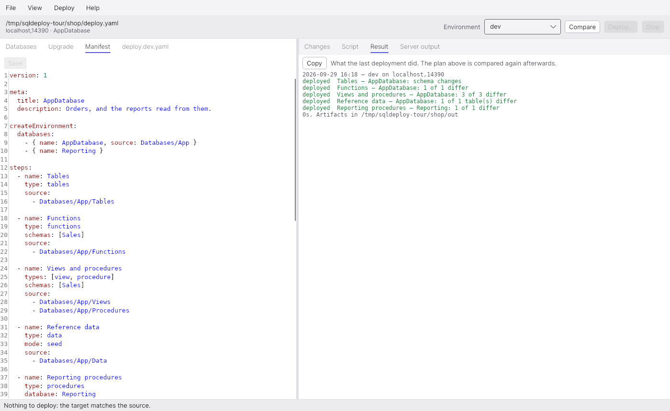Click the 'name: Reporting procedures' line
The width and height of the screenshot is (670, 411).
click(x=69, y=378)
